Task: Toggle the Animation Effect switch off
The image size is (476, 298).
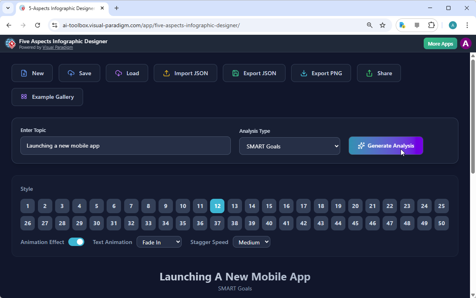Action: [76, 242]
